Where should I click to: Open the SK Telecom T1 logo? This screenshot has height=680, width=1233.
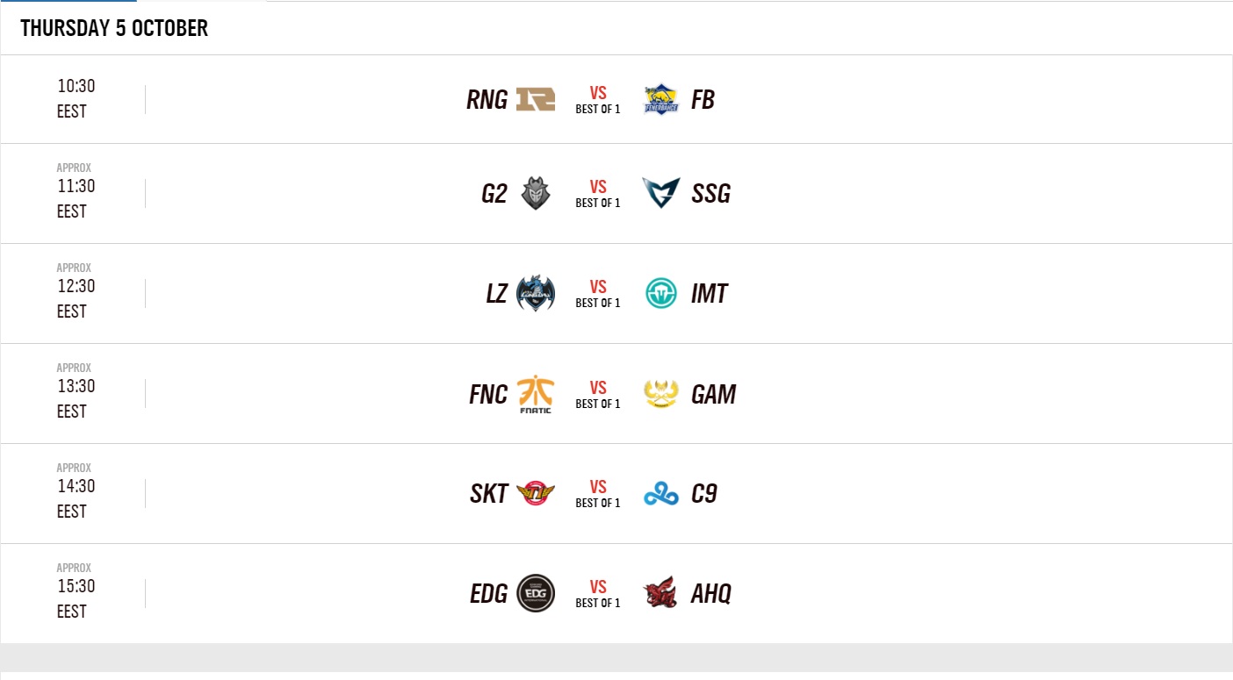[x=535, y=494]
